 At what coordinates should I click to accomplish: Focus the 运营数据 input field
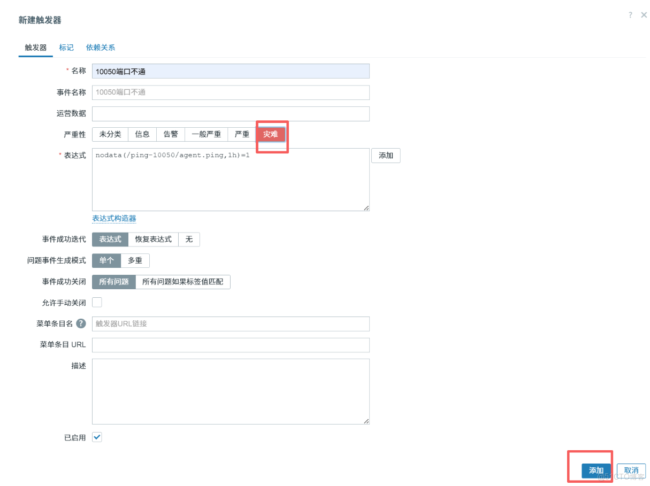pyautogui.click(x=231, y=114)
